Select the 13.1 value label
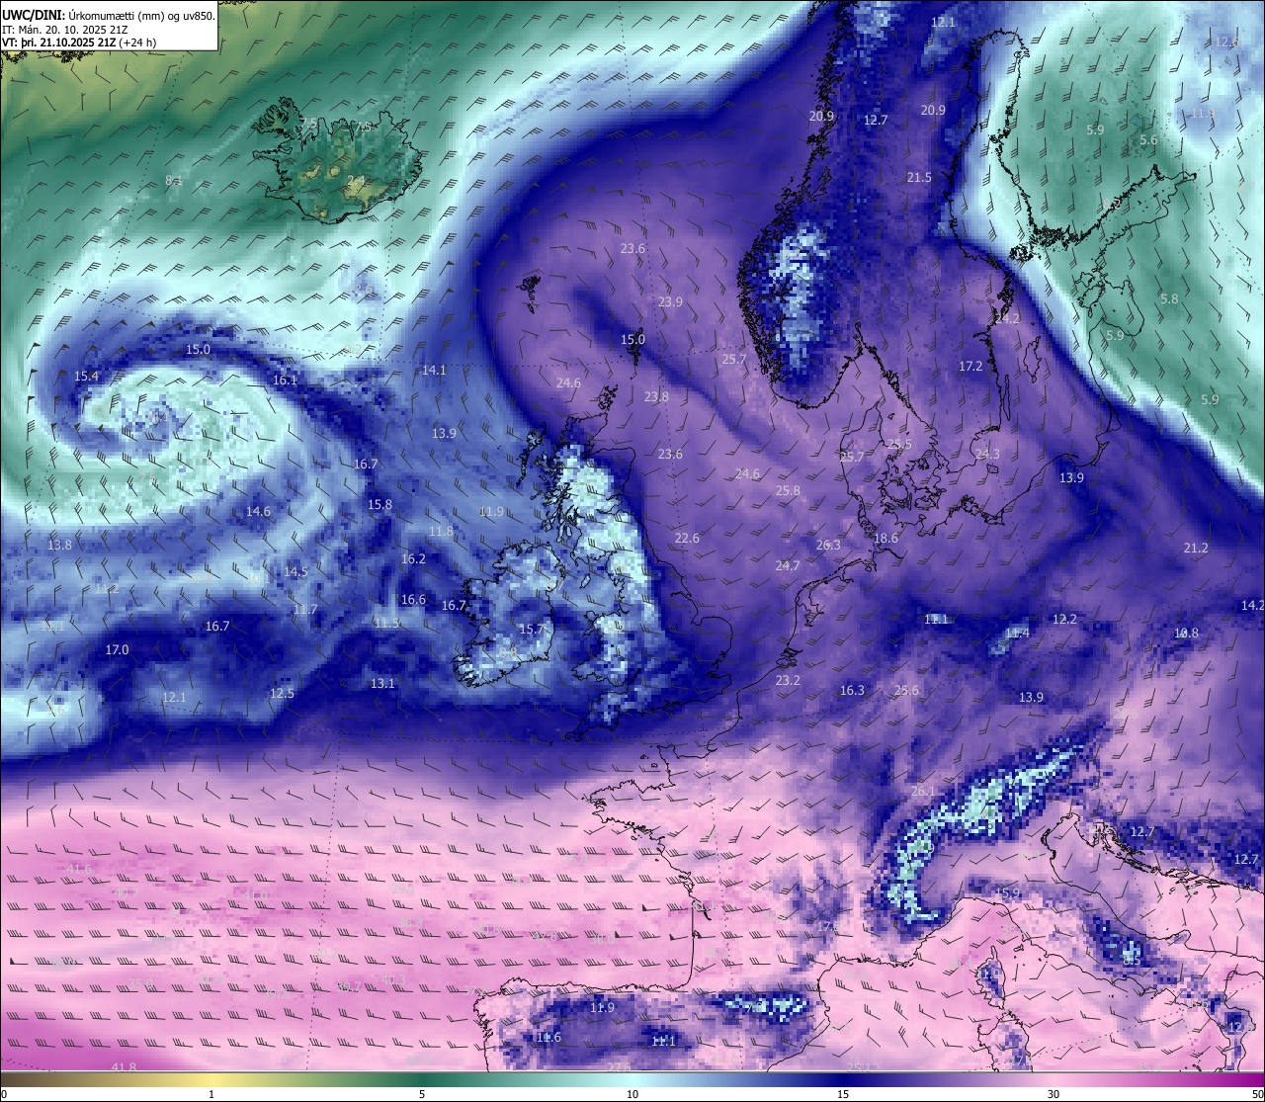This screenshot has height=1102, width=1265. (x=382, y=683)
